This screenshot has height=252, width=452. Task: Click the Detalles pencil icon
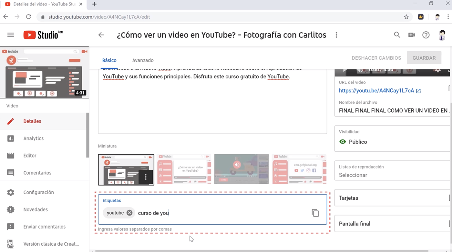(11, 121)
